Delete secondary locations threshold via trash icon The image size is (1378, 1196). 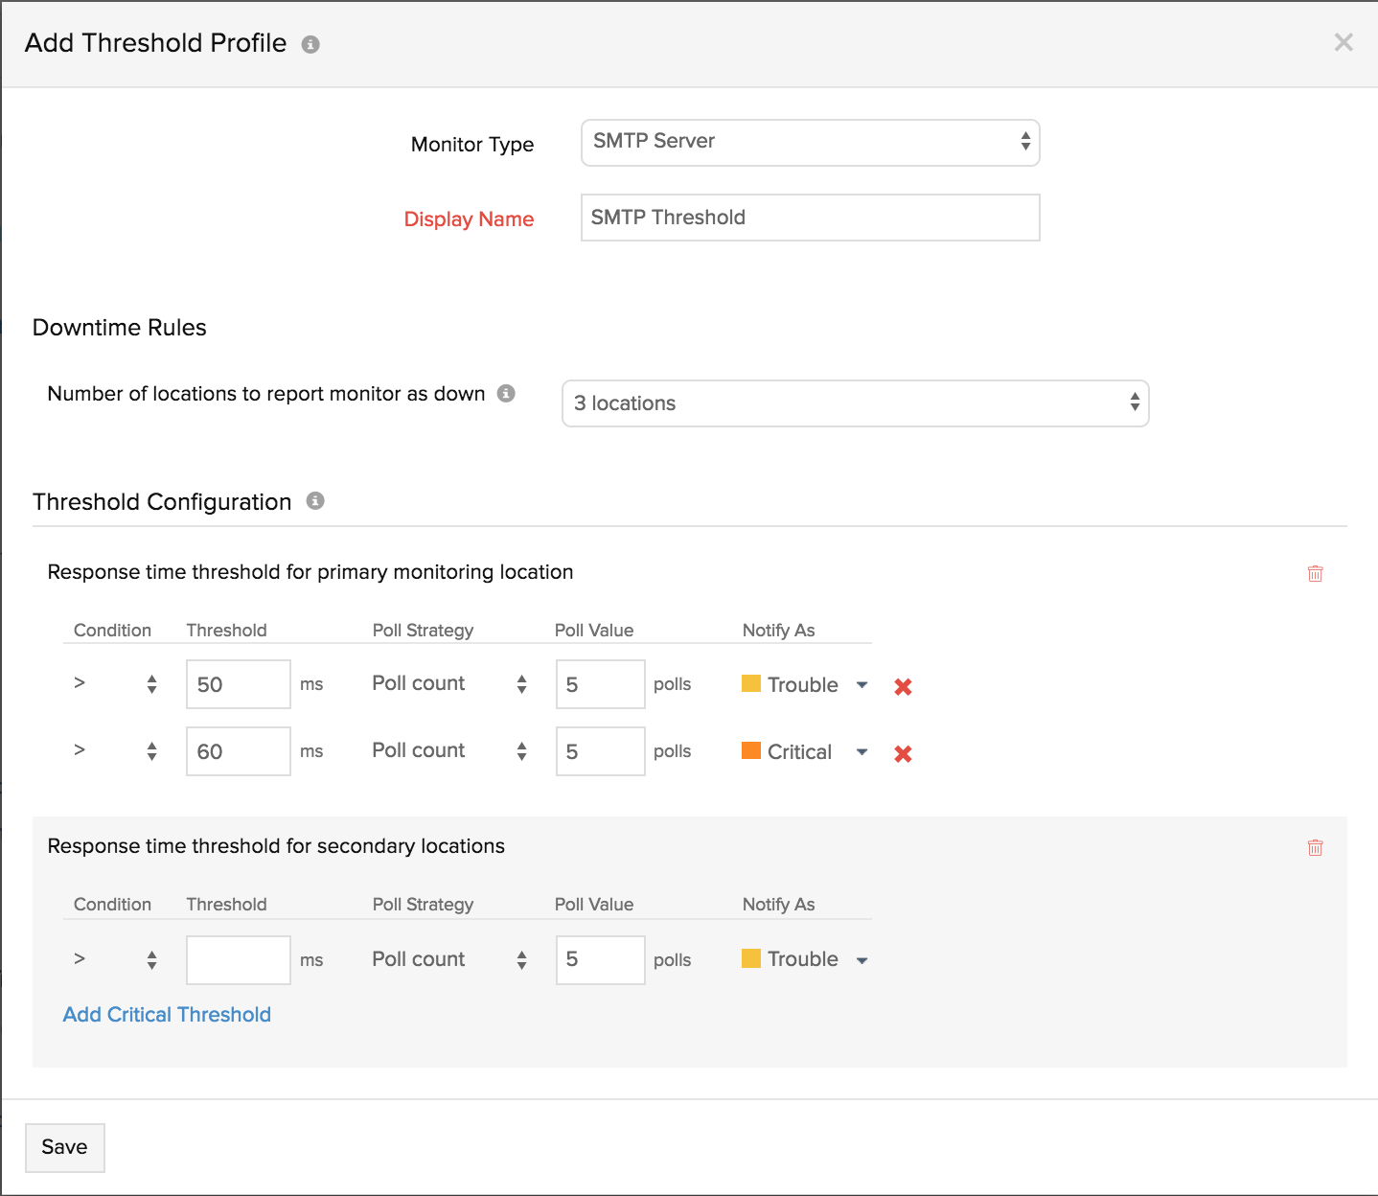pyautogui.click(x=1315, y=847)
